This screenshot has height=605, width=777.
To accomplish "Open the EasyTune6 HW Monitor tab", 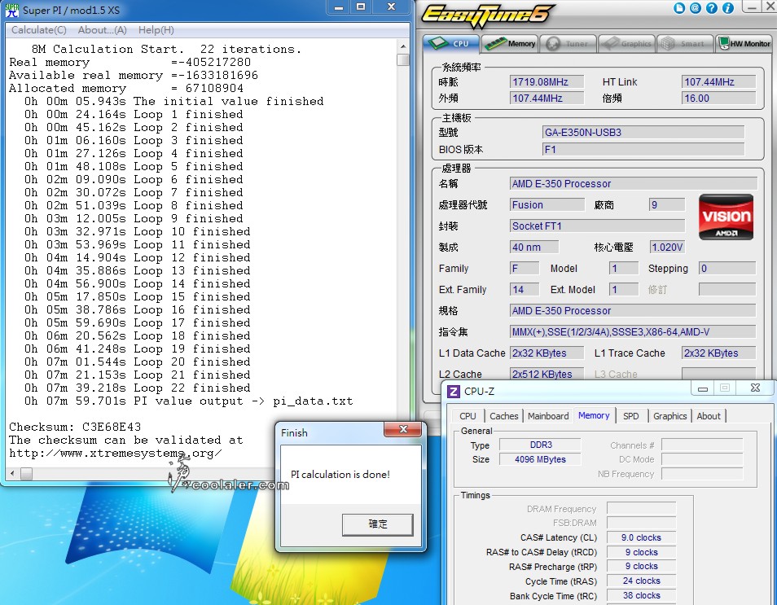I will click(744, 44).
